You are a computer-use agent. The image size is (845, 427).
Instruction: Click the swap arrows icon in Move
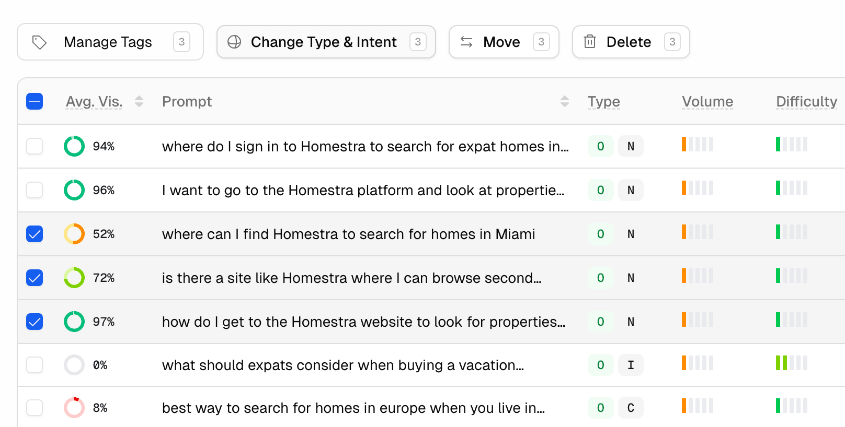(466, 42)
